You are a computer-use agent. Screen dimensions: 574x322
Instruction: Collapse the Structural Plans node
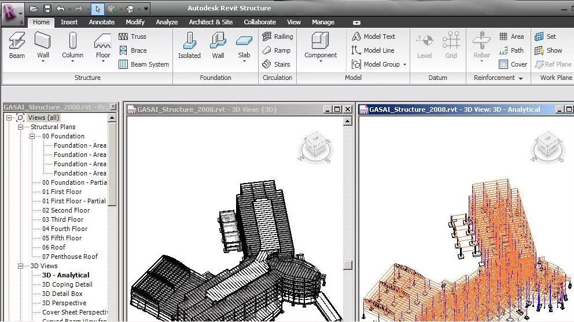(x=20, y=127)
